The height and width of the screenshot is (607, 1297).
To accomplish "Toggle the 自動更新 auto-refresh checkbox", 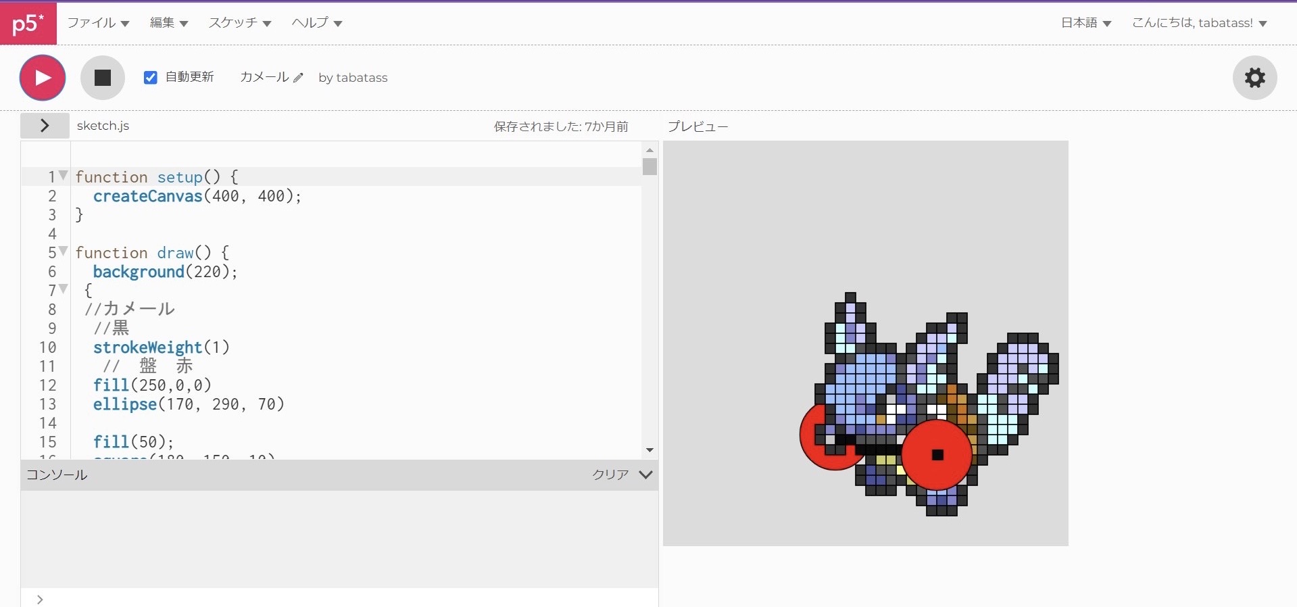I will point(151,78).
